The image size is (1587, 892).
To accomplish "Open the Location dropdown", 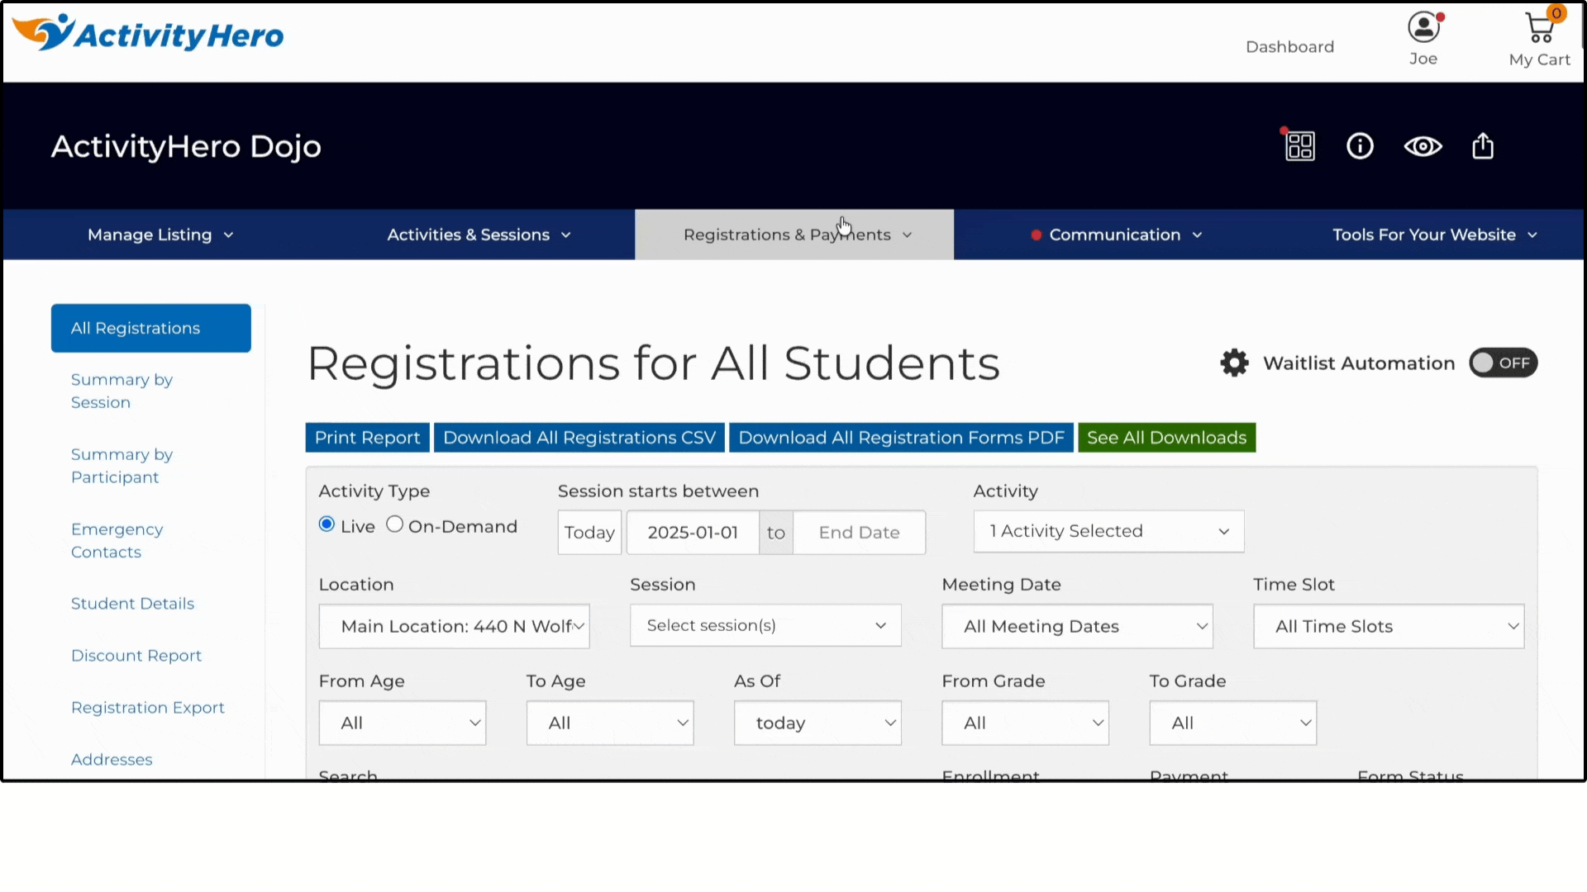I will point(454,626).
